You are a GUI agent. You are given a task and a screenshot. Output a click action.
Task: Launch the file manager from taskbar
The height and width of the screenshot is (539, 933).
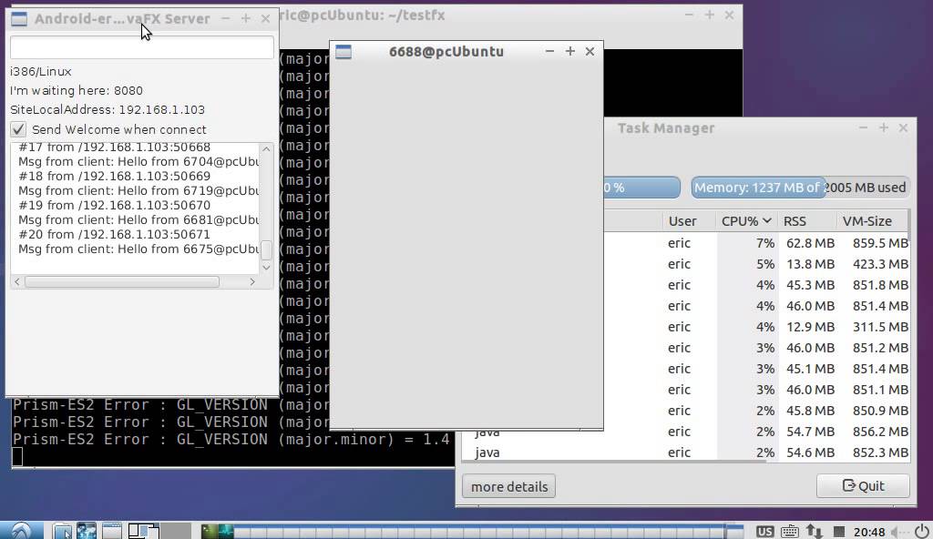point(62,531)
